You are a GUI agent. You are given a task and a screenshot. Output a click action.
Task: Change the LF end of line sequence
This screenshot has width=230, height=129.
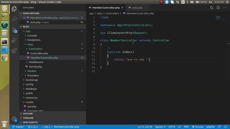coord(179,127)
